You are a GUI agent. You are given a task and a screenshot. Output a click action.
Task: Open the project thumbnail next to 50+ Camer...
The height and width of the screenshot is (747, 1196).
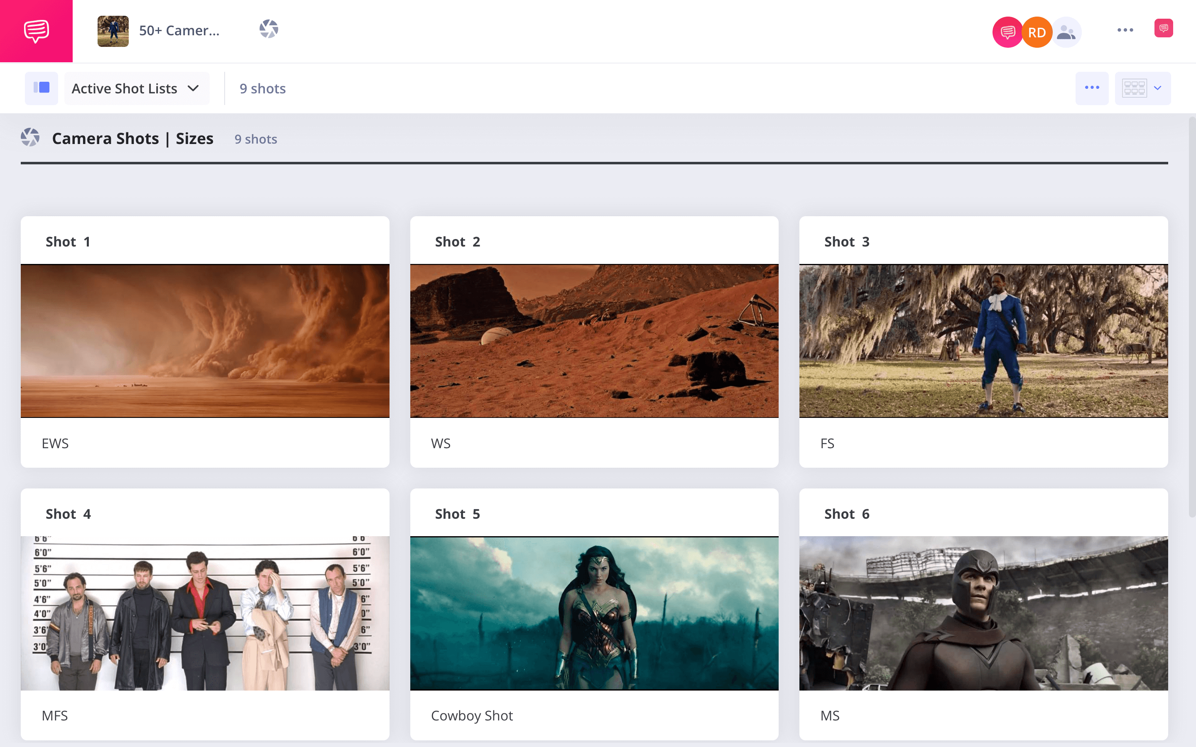(113, 31)
